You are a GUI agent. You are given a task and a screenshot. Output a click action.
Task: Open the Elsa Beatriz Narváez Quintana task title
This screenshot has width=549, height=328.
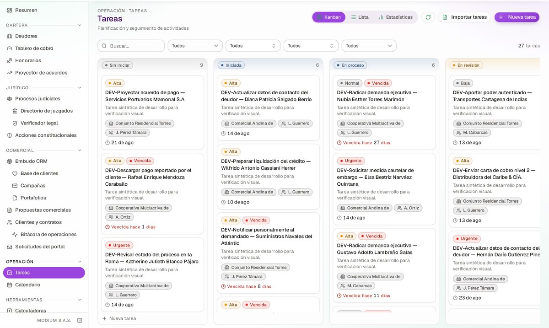[x=375, y=177]
